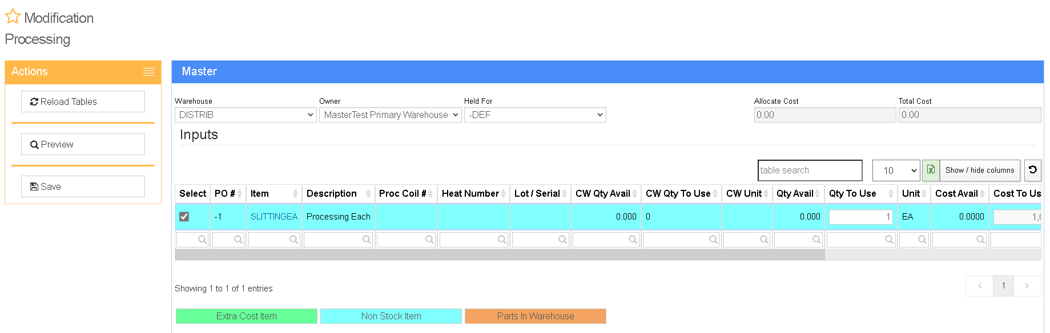Image resolution: width=1050 pixels, height=333 pixels.
Task: Export table to Excel icon
Action: (x=931, y=170)
